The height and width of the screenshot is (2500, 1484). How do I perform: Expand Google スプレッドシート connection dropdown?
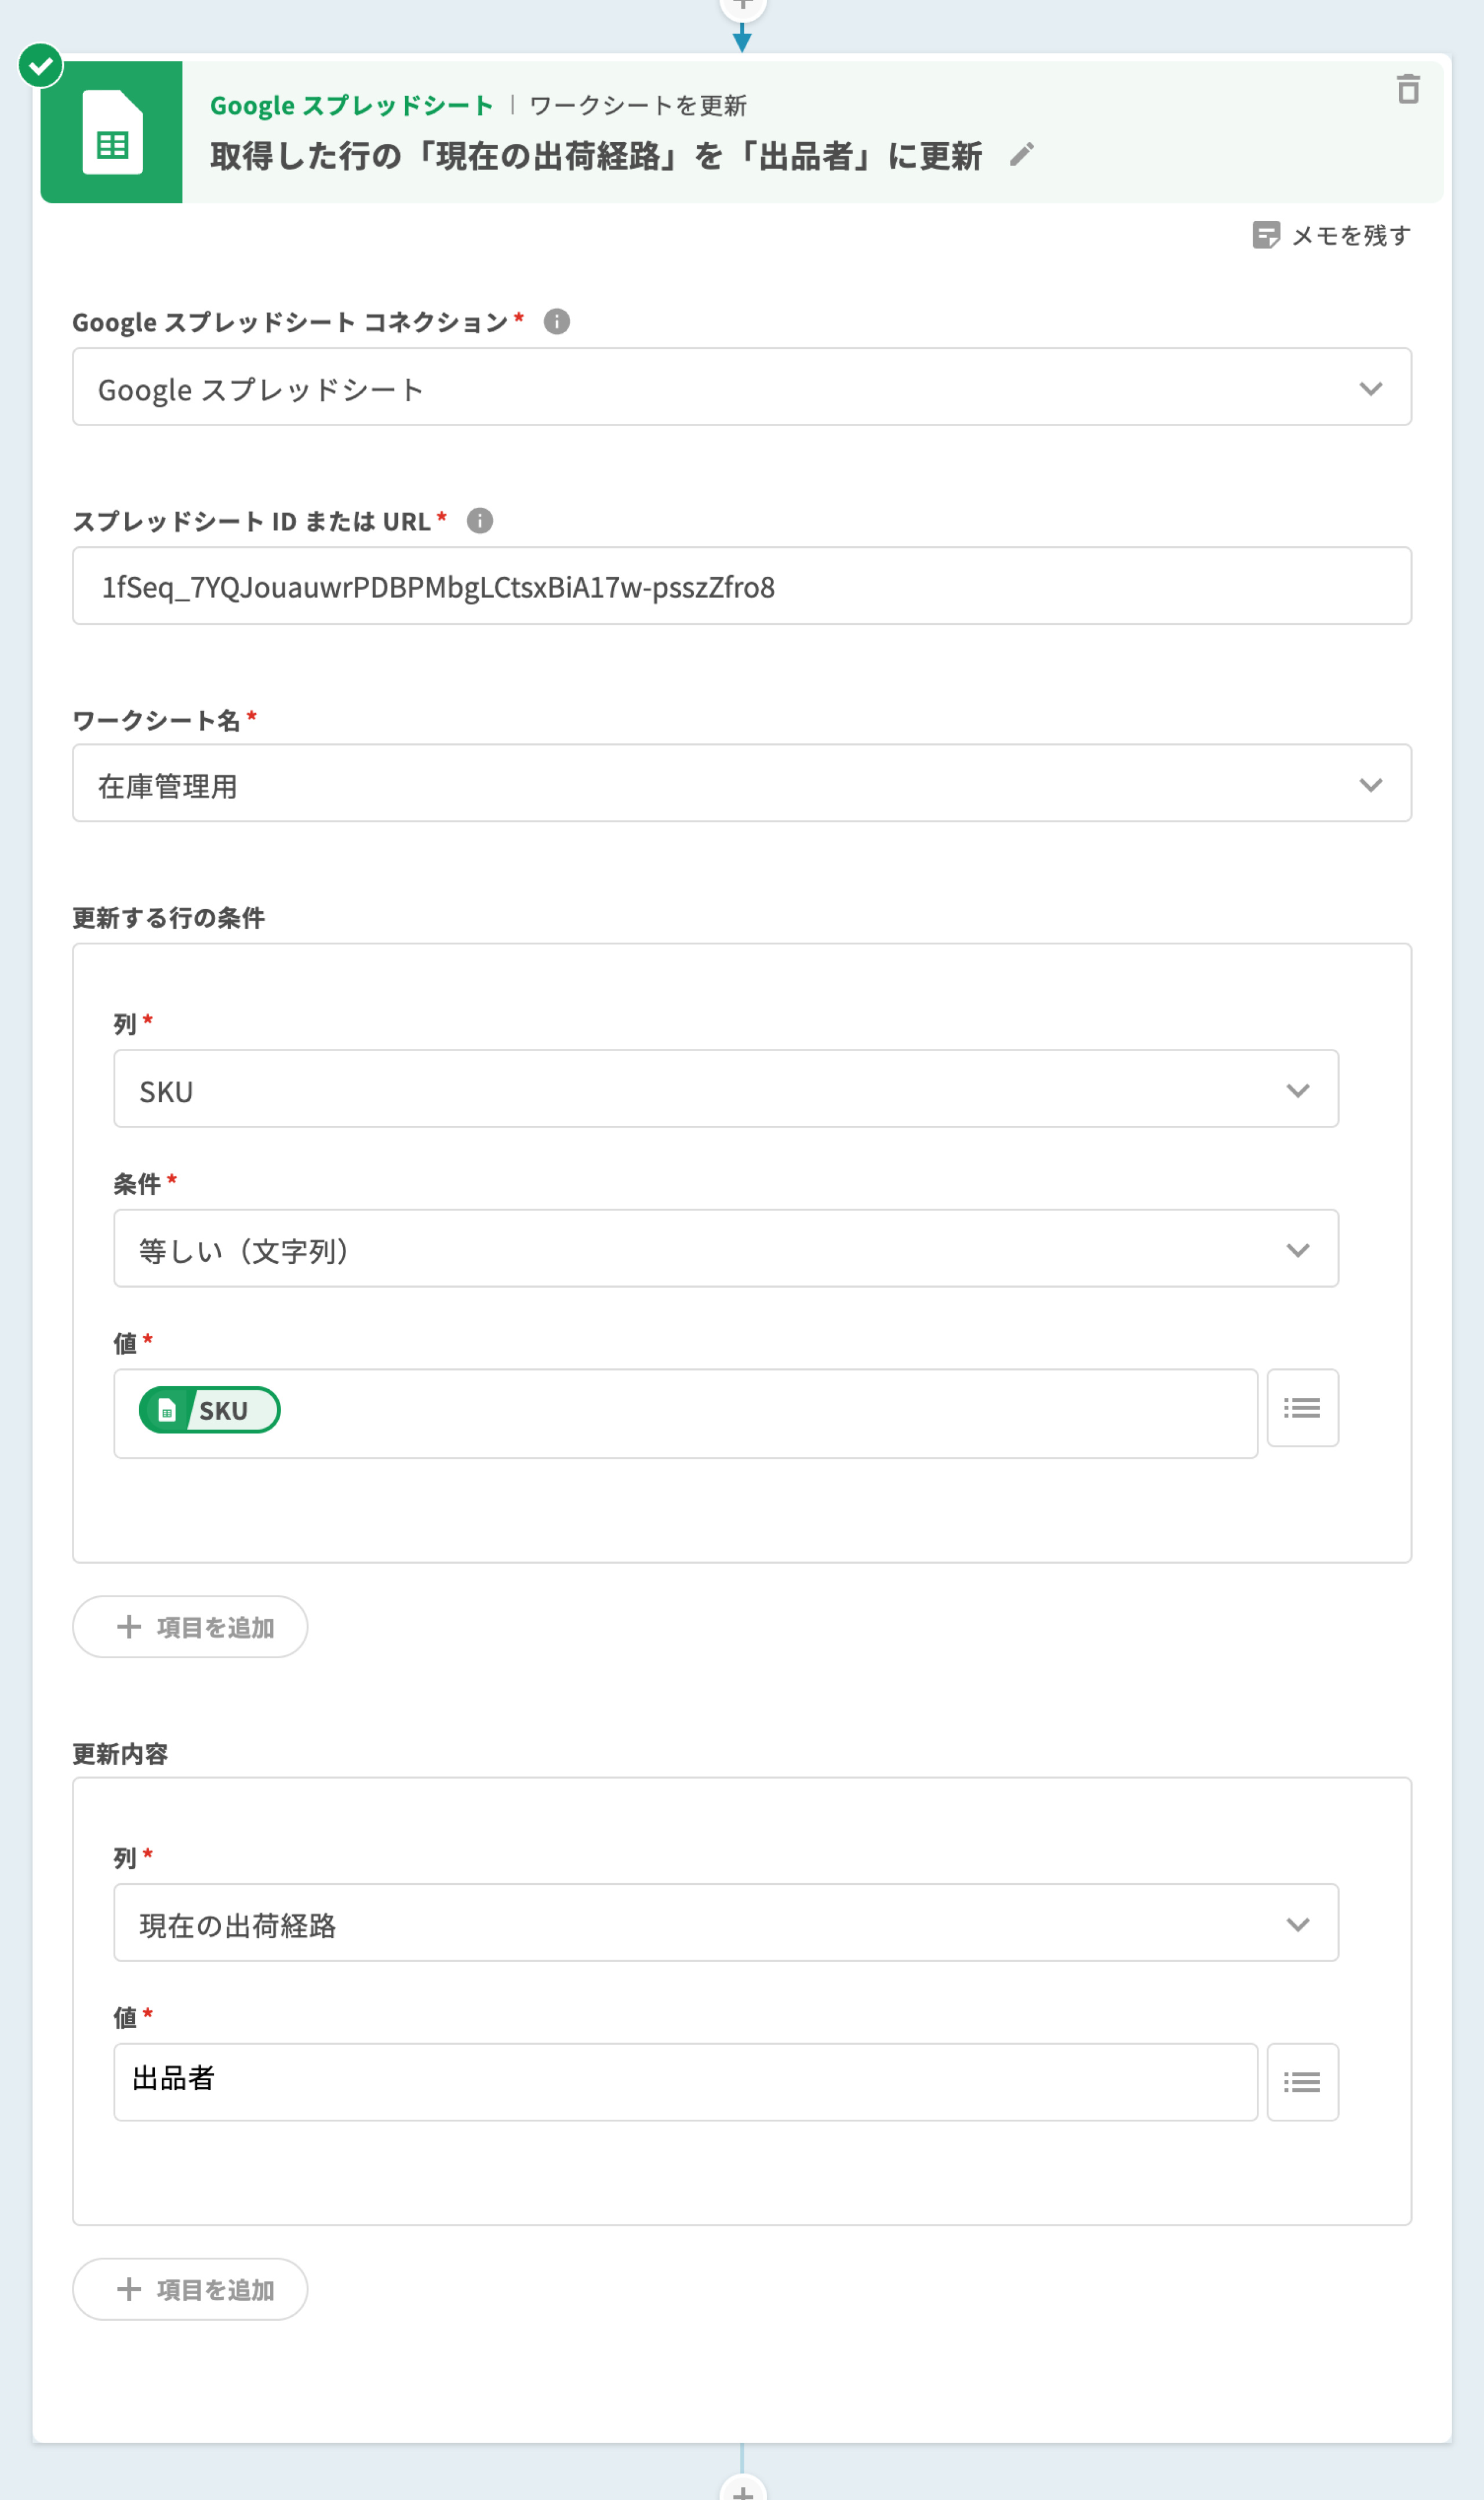pos(741,387)
